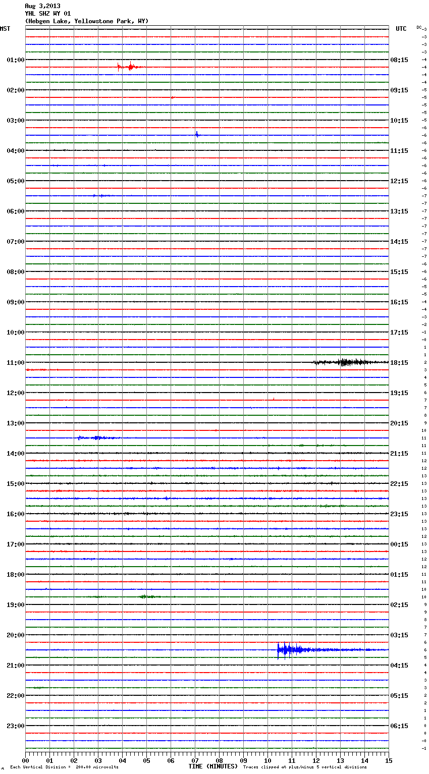Select the 20:00 MST time label

15,635
